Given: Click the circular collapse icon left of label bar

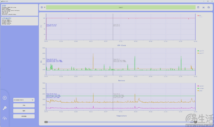Looking at the screenshot, I should pyautogui.click(x=42, y=7).
